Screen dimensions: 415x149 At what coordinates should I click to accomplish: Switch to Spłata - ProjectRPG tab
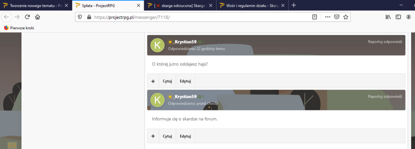[x=108, y=5]
